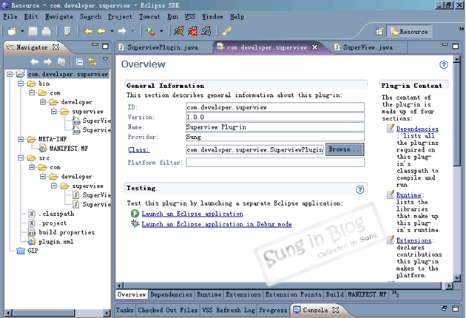
Task: Open the Tomcat menu
Action: pyautogui.click(x=149, y=17)
